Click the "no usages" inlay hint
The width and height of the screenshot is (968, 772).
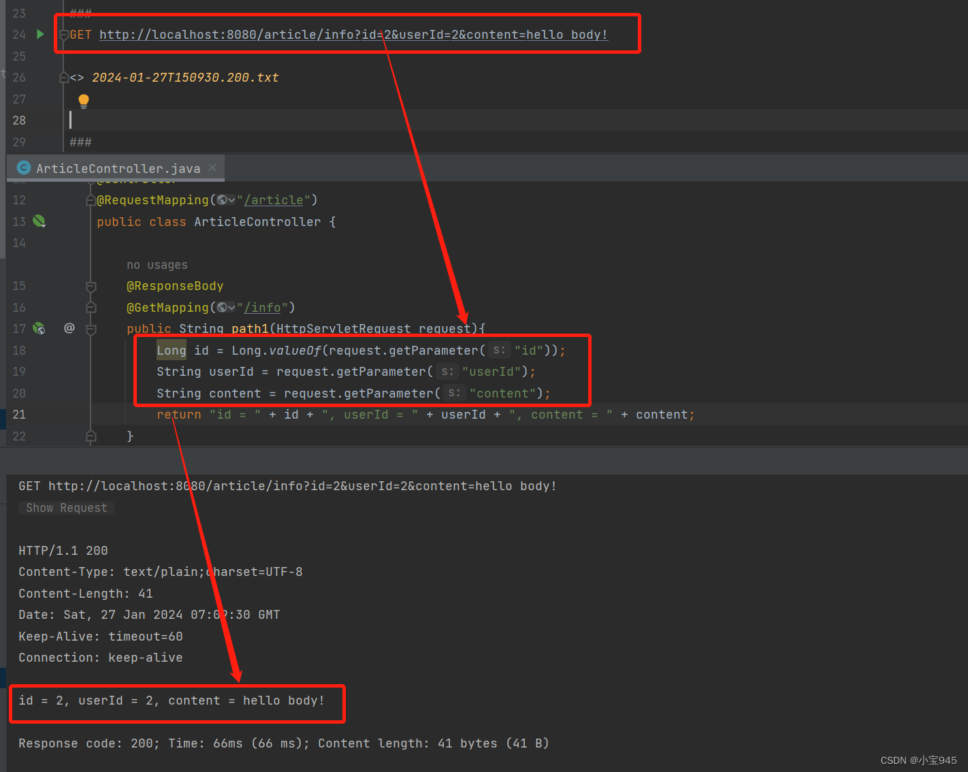pos(157,265)
